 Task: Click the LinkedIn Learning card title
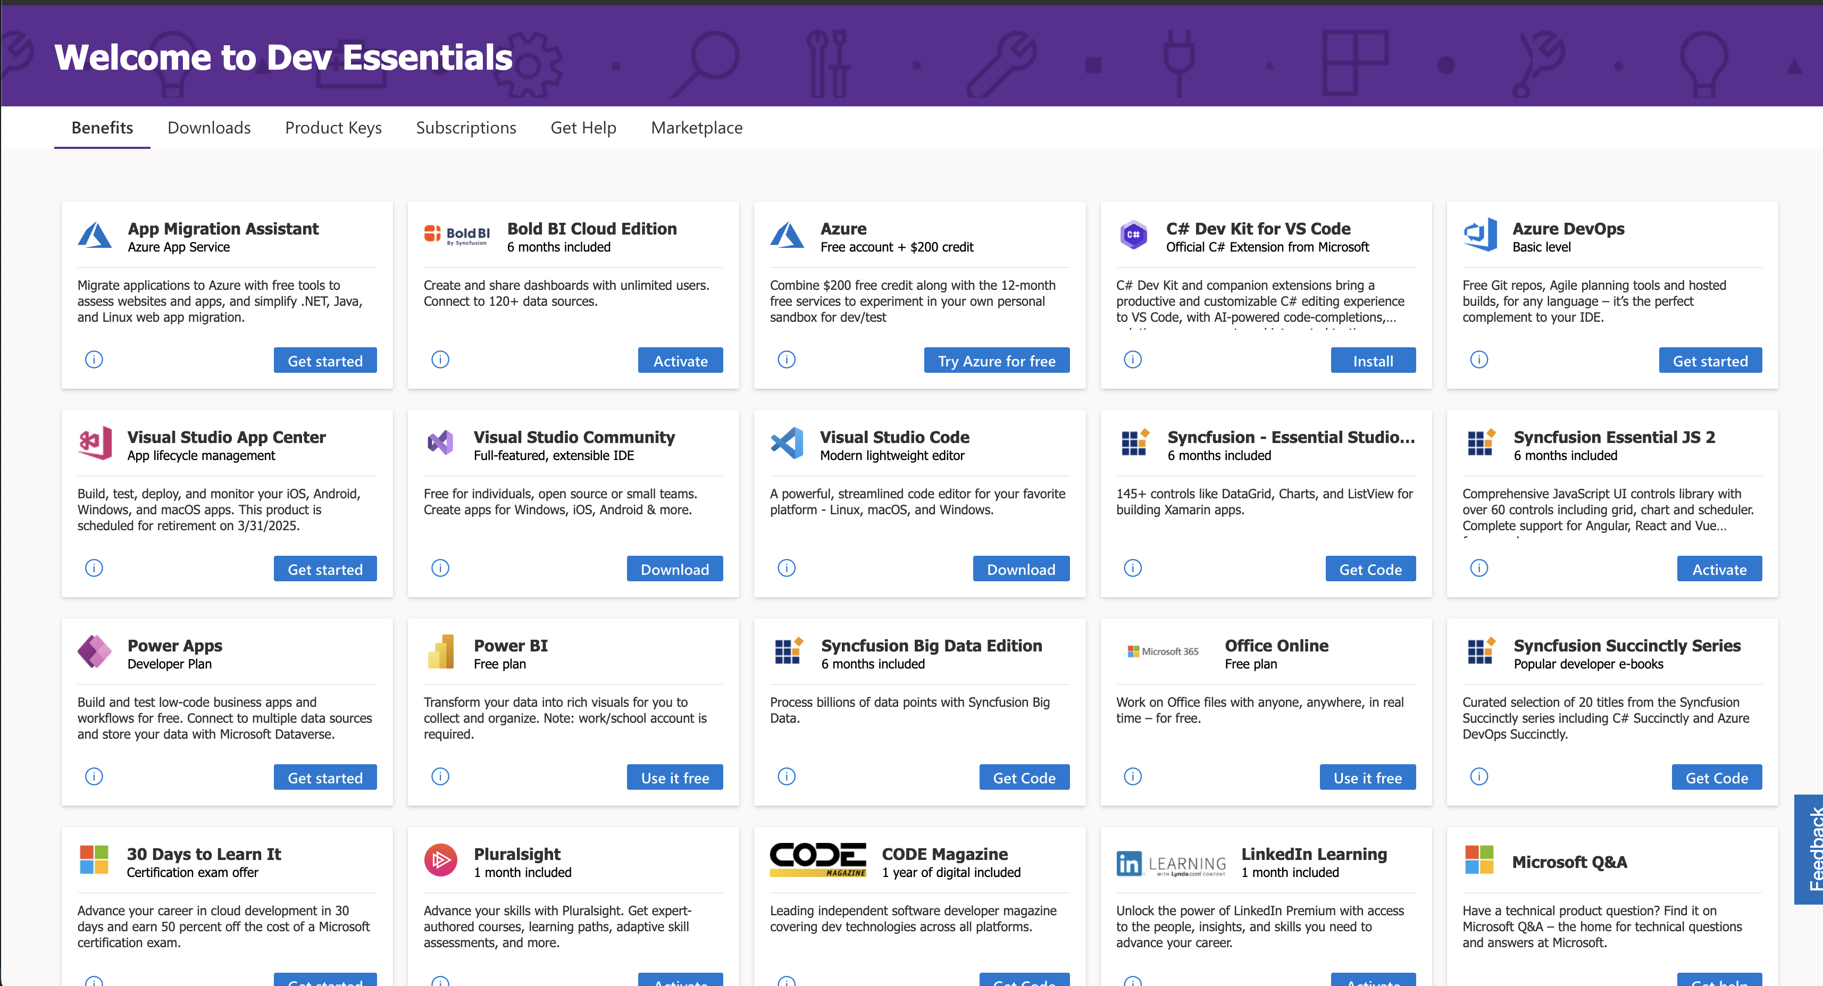(x=1314, y=854)
